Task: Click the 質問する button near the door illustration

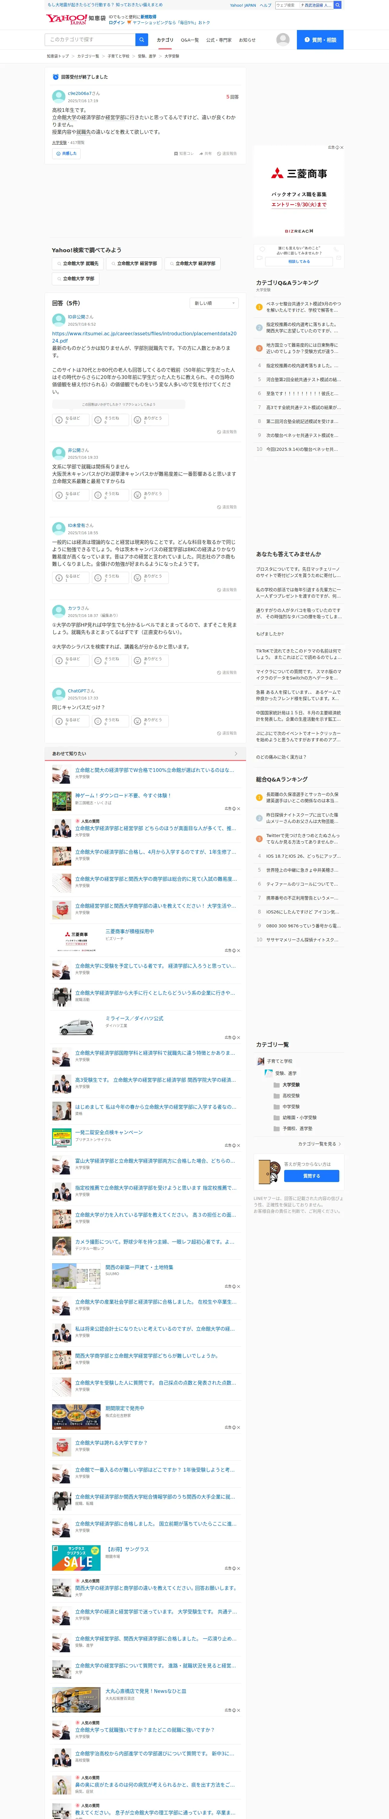Action: tap(311, 1176)
